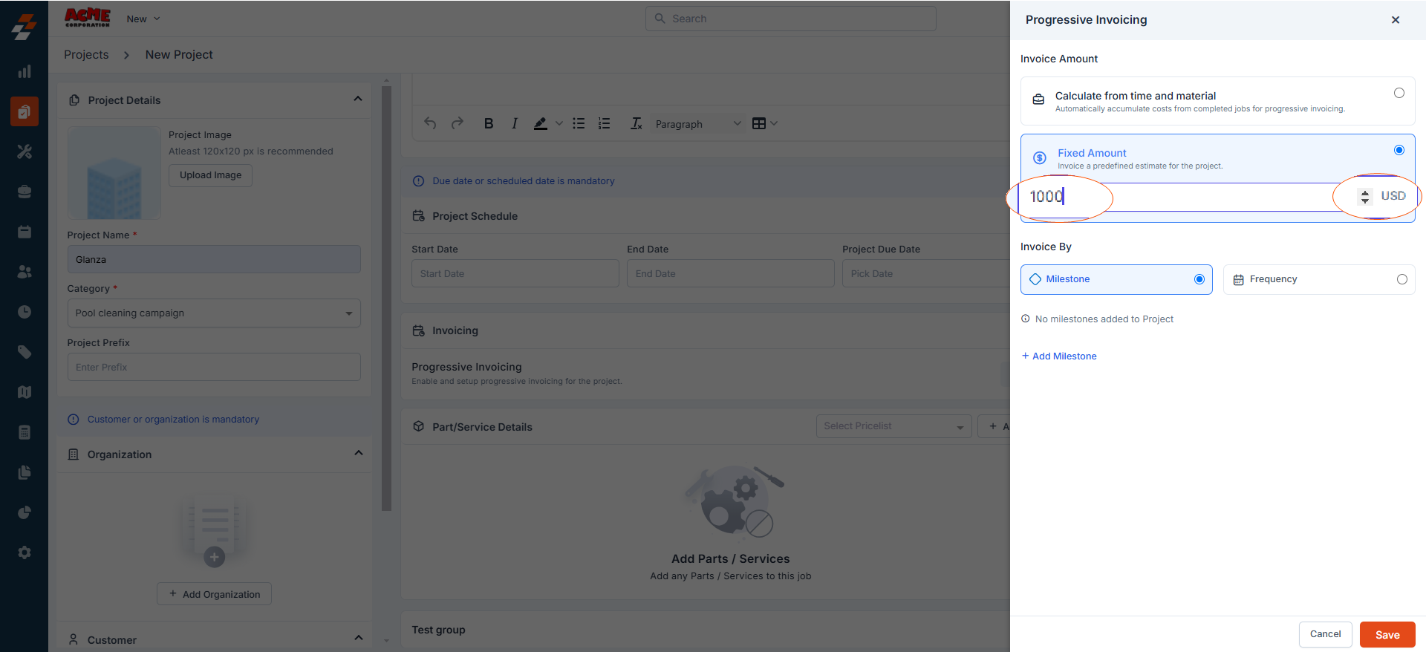Toggle bold formatting
The height and width of the screenshot is (652, 1426).
(489, 123)
